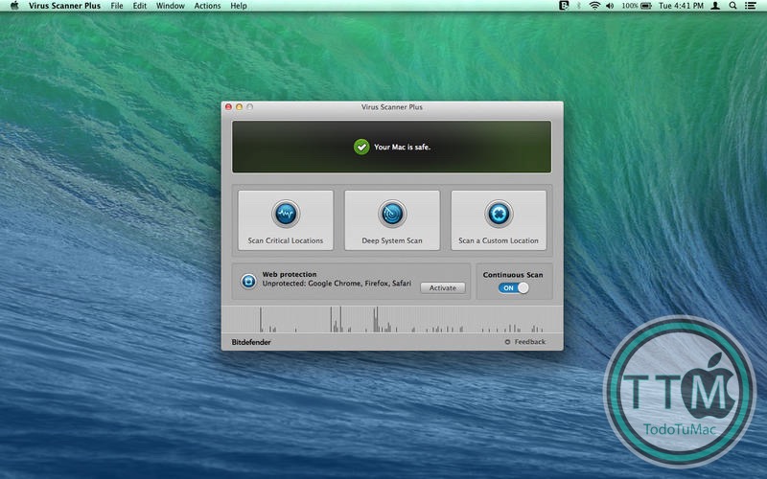Image resolution: width=767 pixels, height=479 pixels.
Task: Click the user account icon in menu bar
Action: tap(715, 6)
